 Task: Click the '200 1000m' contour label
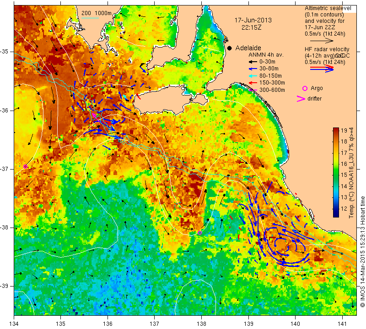(97, 13)
